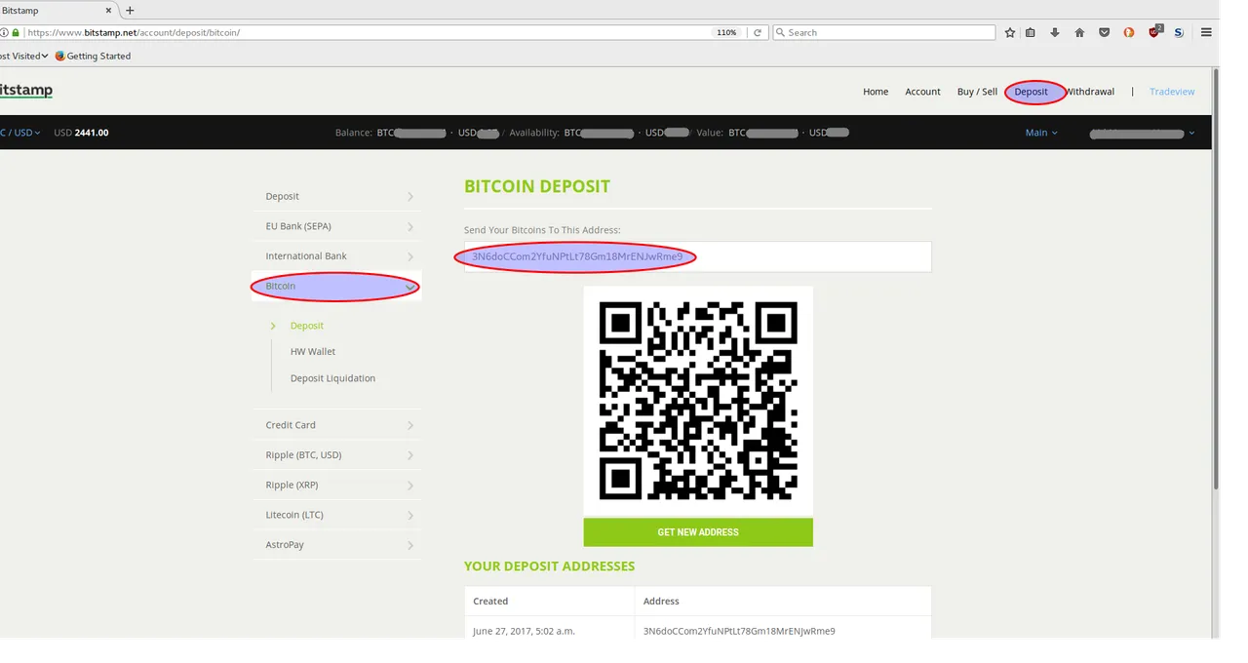Click the deposit QR code
Image resolution: width=1248 pixels, height=663 pixels.
(698, 401)
